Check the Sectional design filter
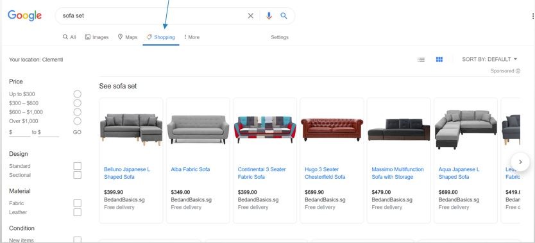The width and height of the screenshot is (535, 243). pos(78,175)
